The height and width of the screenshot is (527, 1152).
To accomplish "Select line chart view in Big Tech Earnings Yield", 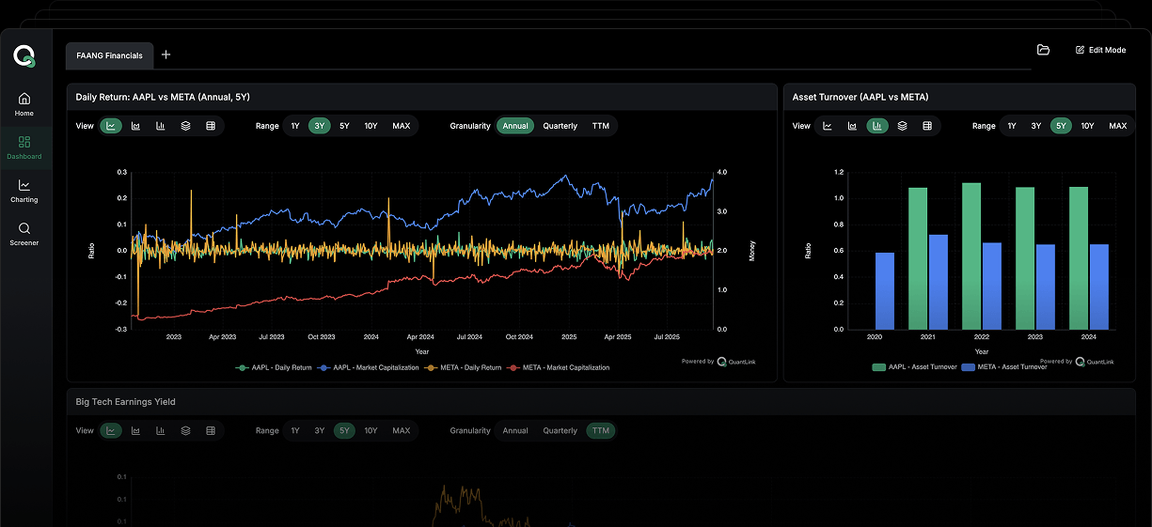I will (x=111, y=430).
